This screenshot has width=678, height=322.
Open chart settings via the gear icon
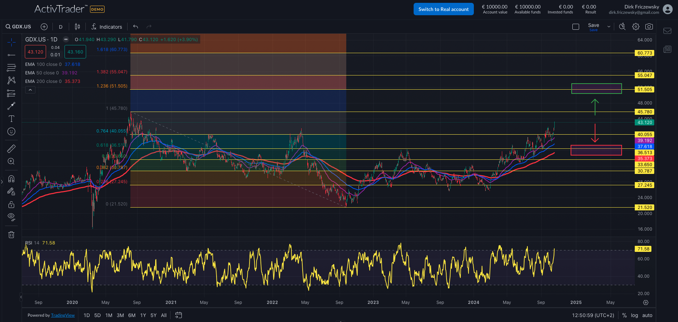point(635,26)
